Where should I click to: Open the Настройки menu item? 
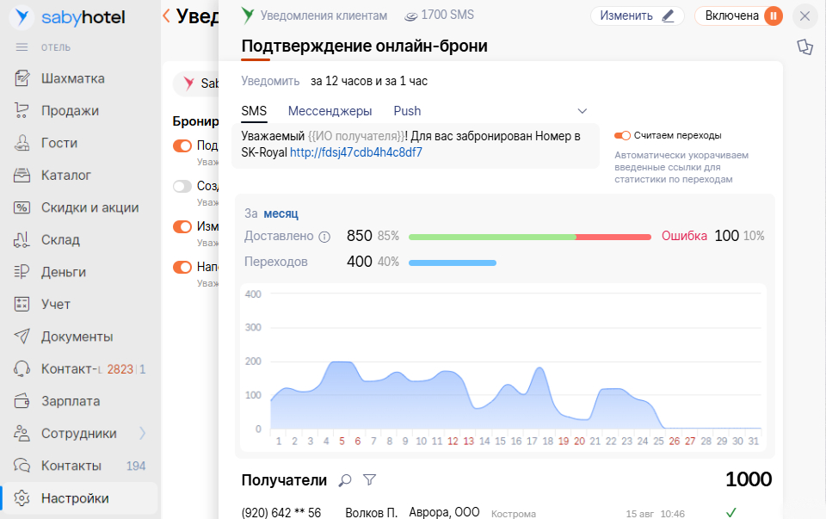coord(75,497)
